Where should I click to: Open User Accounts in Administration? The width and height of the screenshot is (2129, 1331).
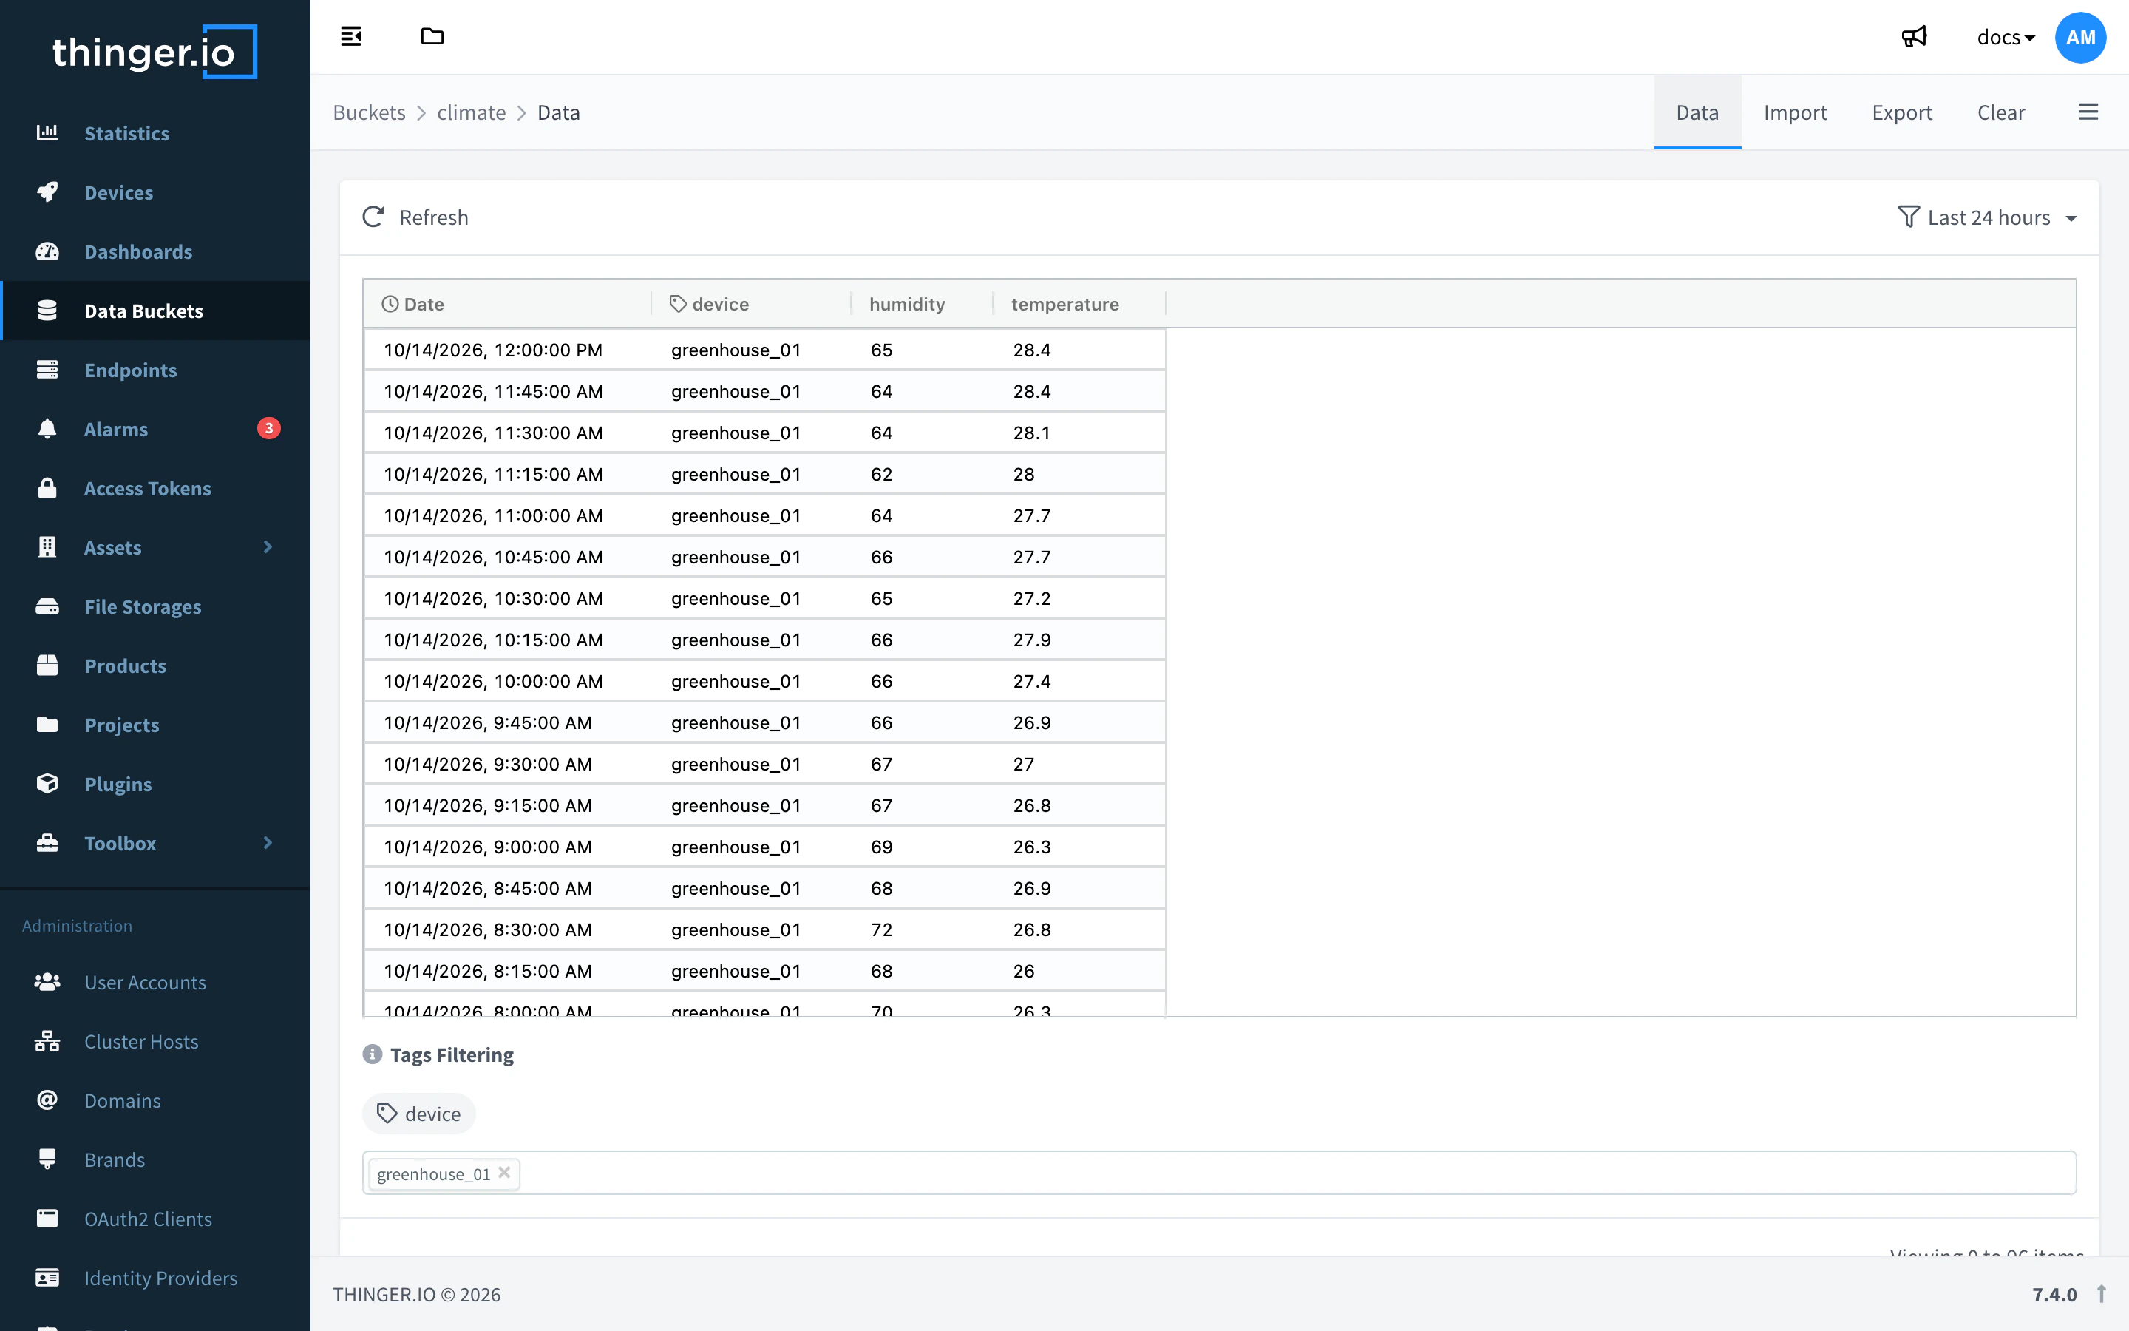click(145, 983)
